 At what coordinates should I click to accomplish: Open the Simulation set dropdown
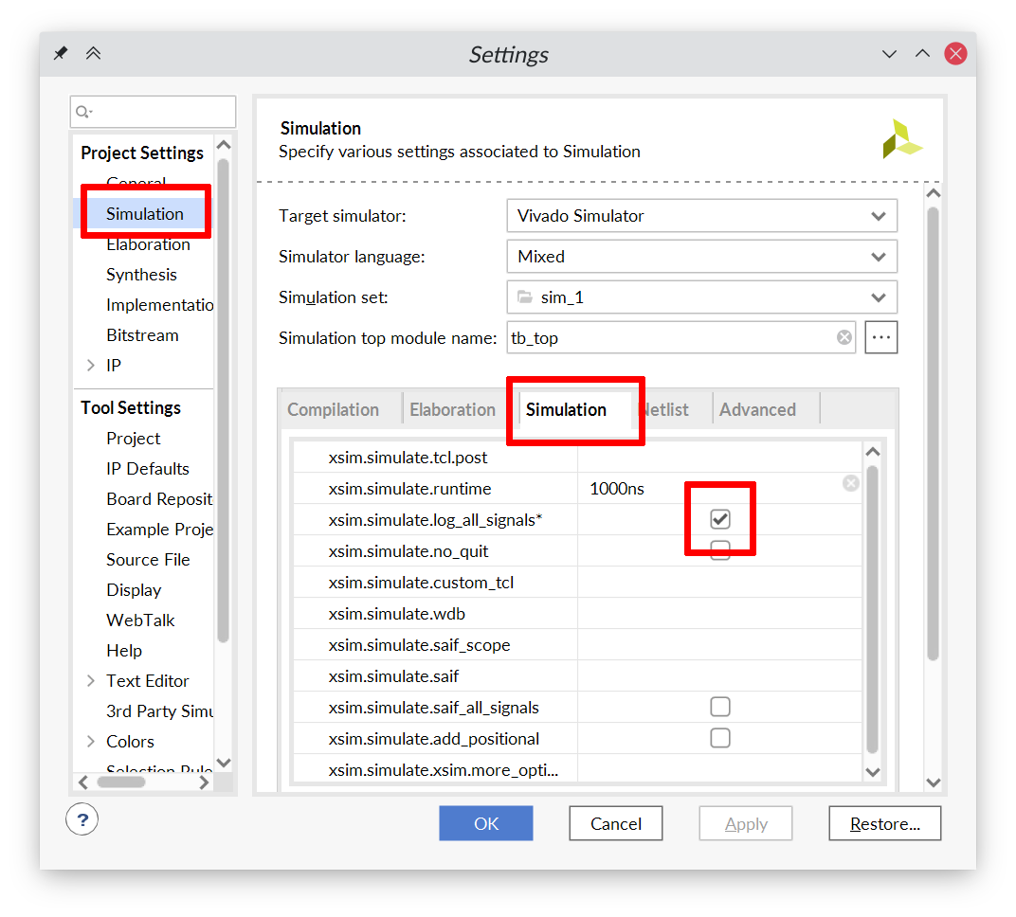click(x=701, y=297)
